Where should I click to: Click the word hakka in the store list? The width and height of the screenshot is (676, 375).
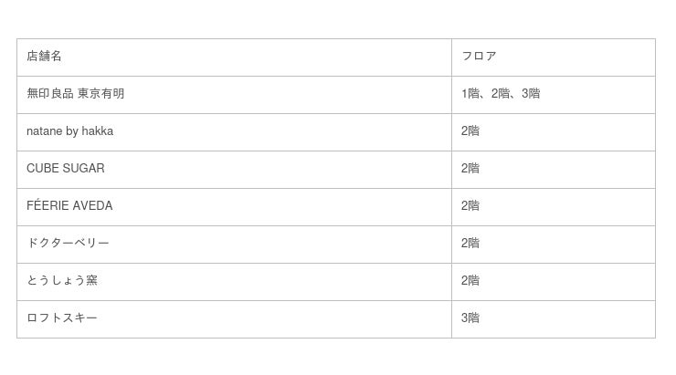[x=98, y=130]
